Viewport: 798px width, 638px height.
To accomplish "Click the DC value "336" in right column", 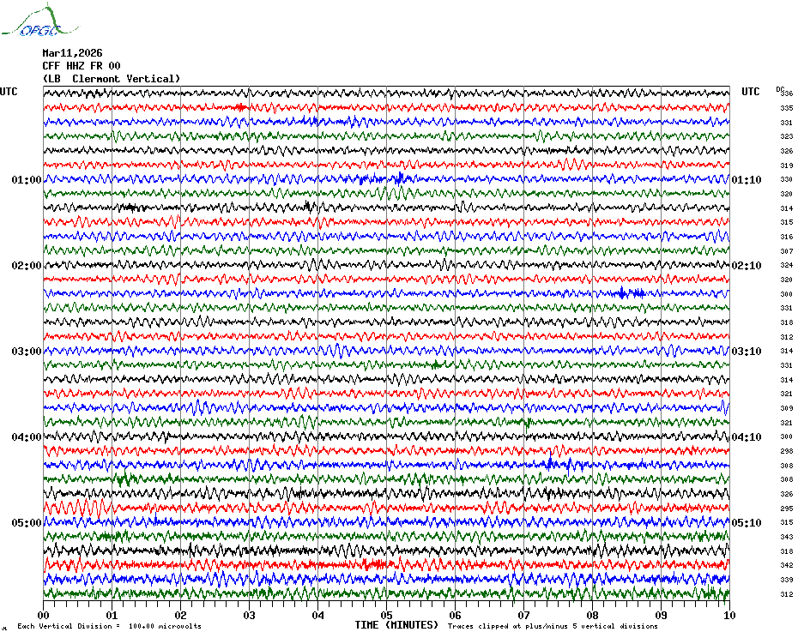I will [787, 93].
